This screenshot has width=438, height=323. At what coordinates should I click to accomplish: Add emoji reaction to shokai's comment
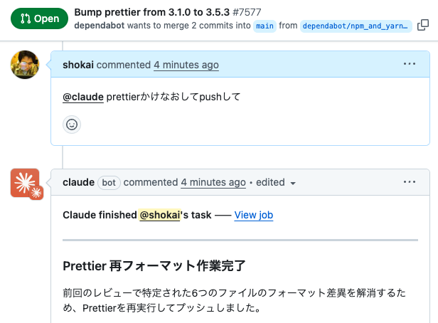(x=72, y=125)
